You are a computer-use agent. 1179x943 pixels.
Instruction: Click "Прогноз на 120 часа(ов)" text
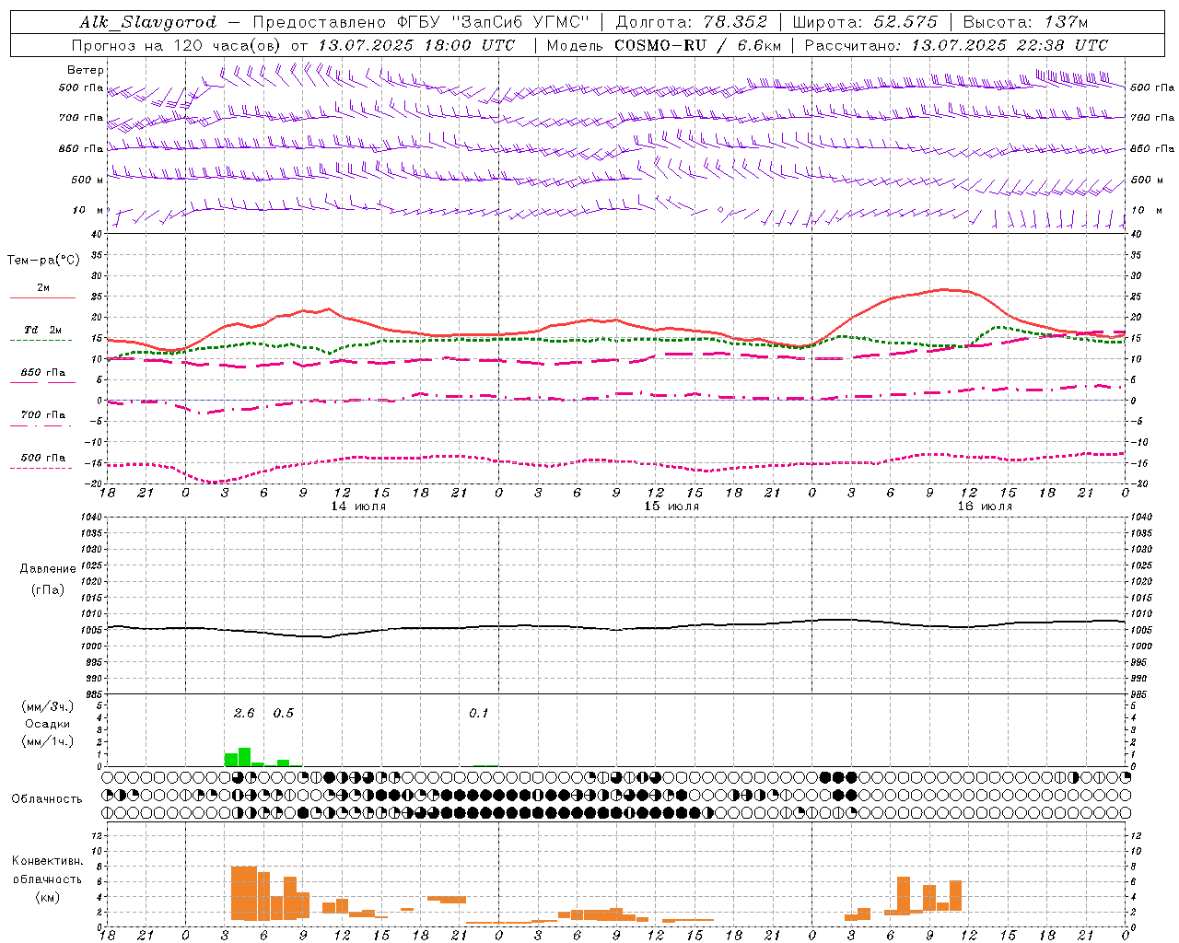click(177, 45)
